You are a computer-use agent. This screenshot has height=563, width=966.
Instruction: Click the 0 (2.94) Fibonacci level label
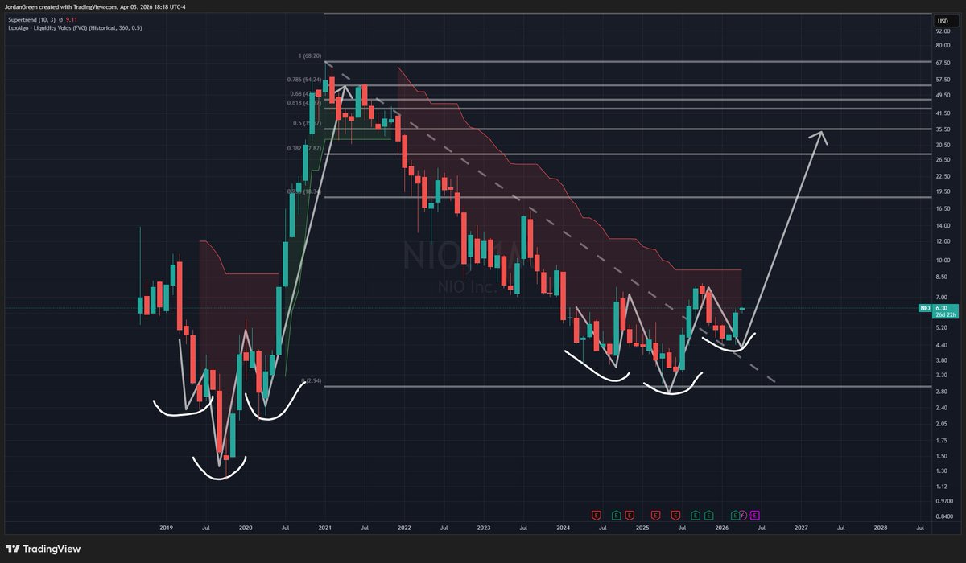click(309, 380)
